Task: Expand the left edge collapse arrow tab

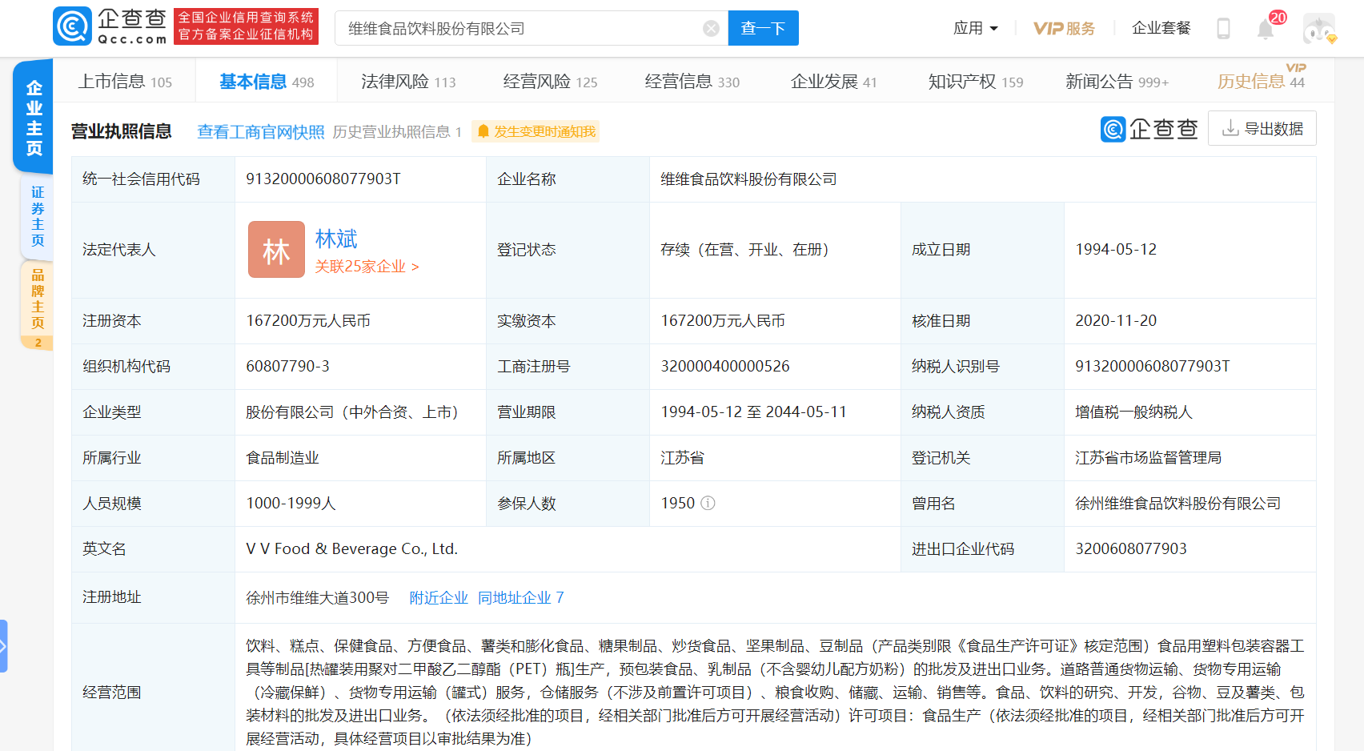Action: [x=3, y=646]
